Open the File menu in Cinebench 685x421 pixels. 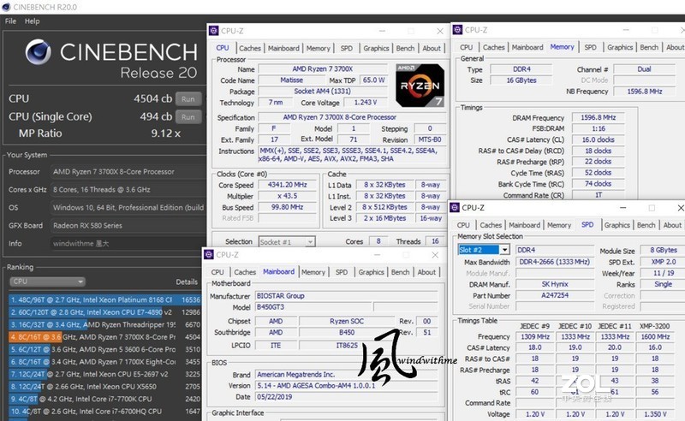[x=10, y=21]
